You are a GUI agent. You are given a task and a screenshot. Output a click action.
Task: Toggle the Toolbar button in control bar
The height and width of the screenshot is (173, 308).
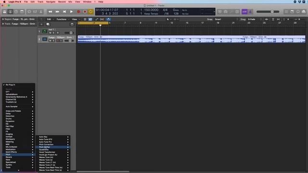pos(22,12)
